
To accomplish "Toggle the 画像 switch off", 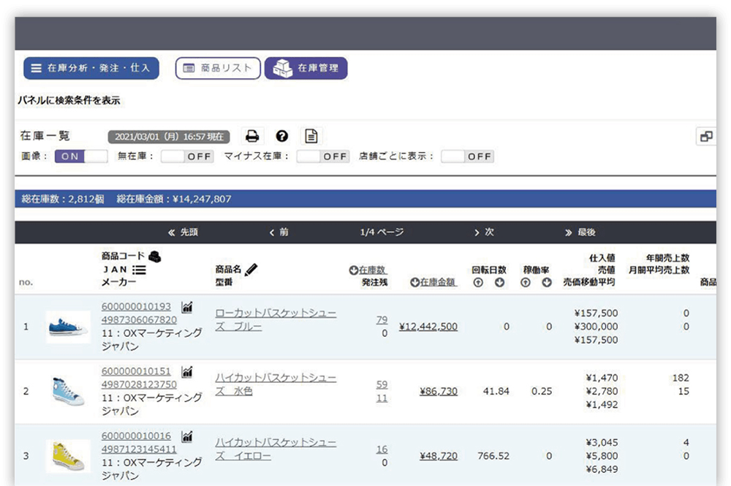I will tap(81, 156).
